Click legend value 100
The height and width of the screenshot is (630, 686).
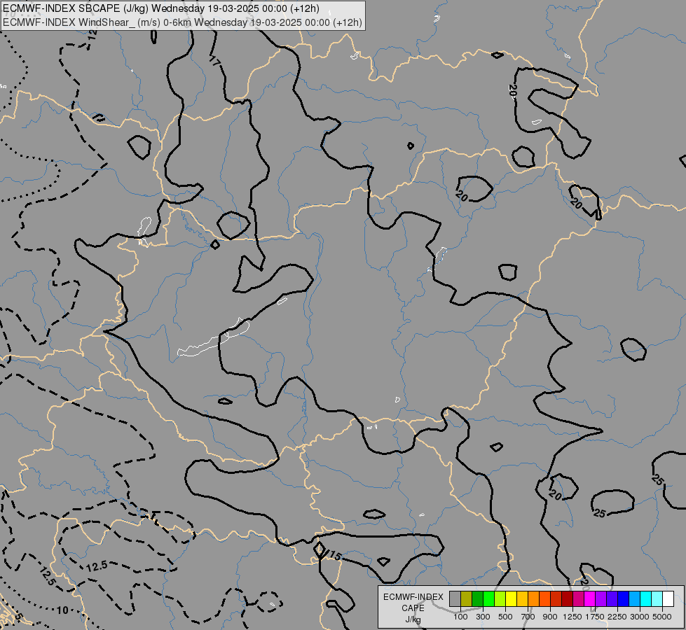460,617
